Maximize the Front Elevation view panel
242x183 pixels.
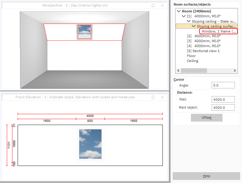pos(153,97)
